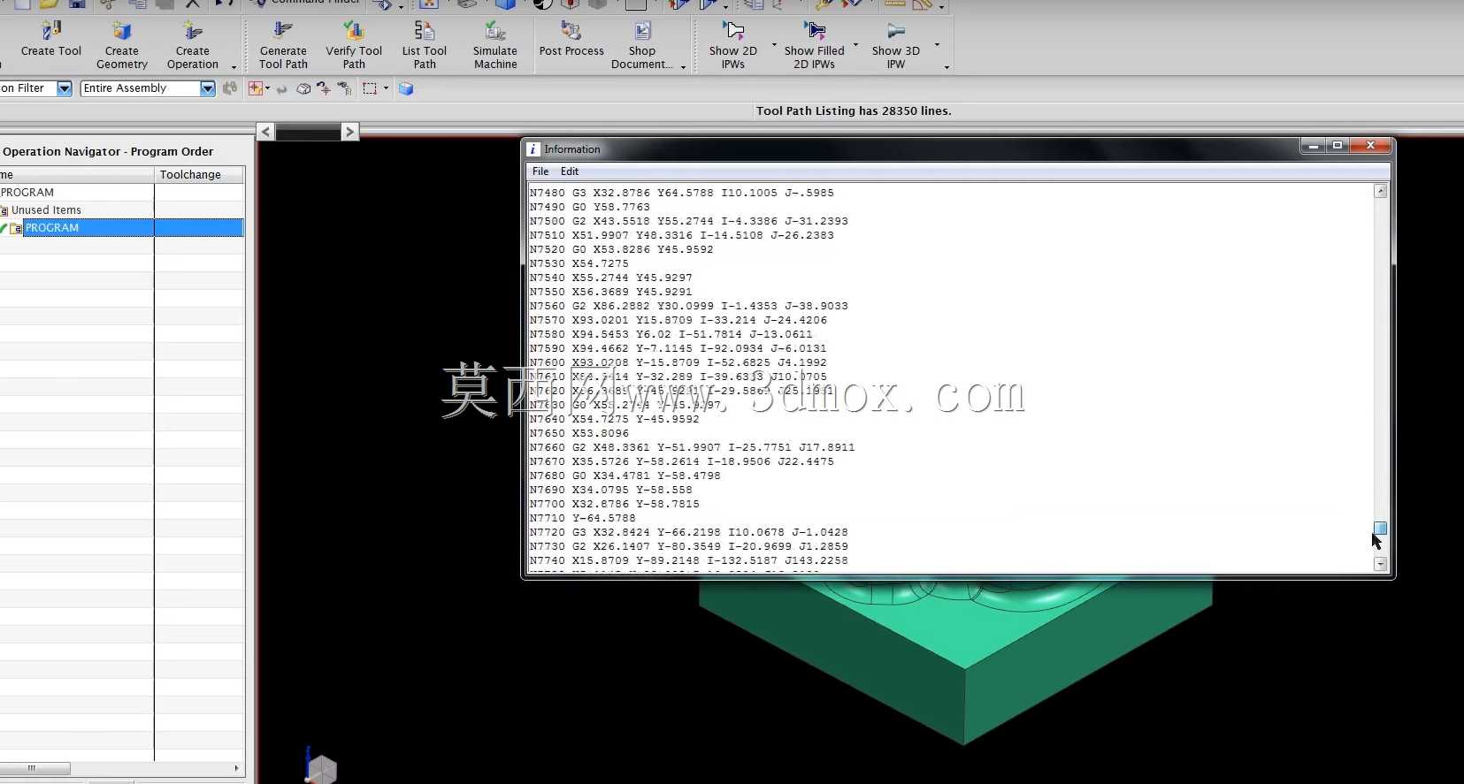This screenshot has height=784, width=1464.
Task: Click line N7720 G3 X32.8424
Action: click(x=688, y=532)
